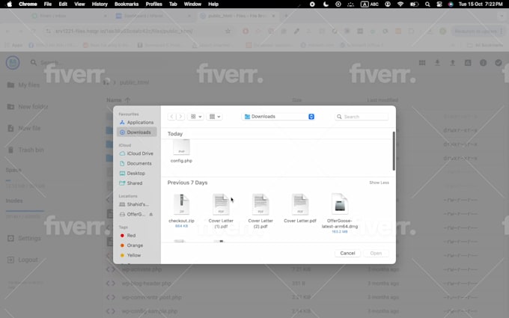Open the View menu

click(x=79, y=4)
